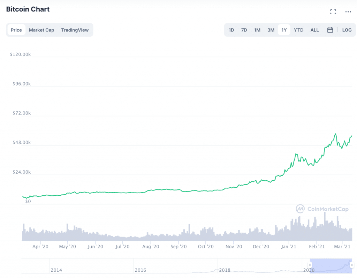The width and height of the screenshot is (357, 278).
Task: Select the 3M time range
Action: (x=271, y=30)
